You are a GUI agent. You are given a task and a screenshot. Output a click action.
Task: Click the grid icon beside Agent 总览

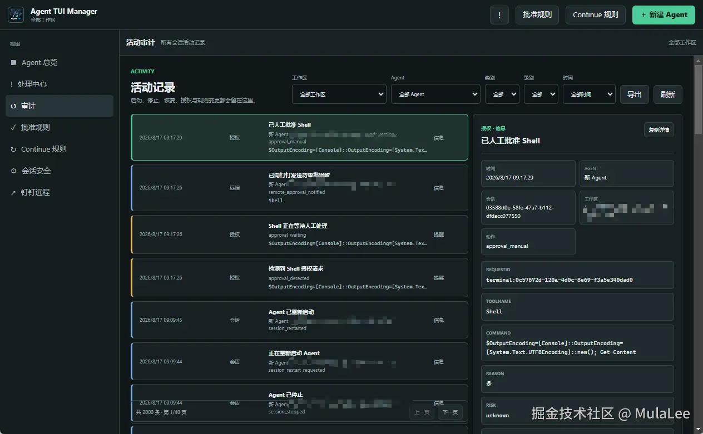pos(13,62)
